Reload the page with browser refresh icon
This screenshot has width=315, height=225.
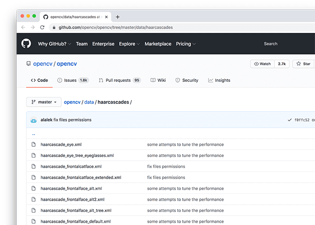pyautogui.click(x=42, y=27)
